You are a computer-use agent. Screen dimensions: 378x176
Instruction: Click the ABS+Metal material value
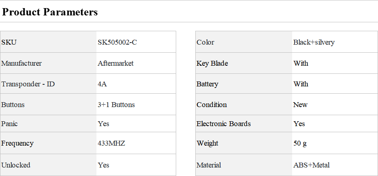tap(311, 165)
